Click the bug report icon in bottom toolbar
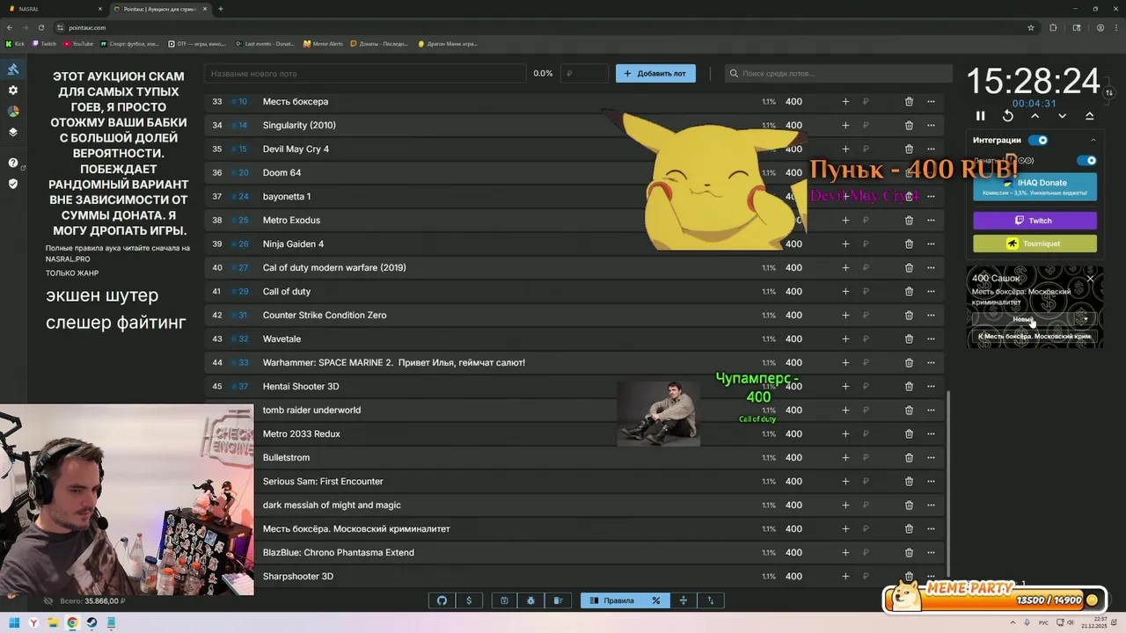 point(531,600)
